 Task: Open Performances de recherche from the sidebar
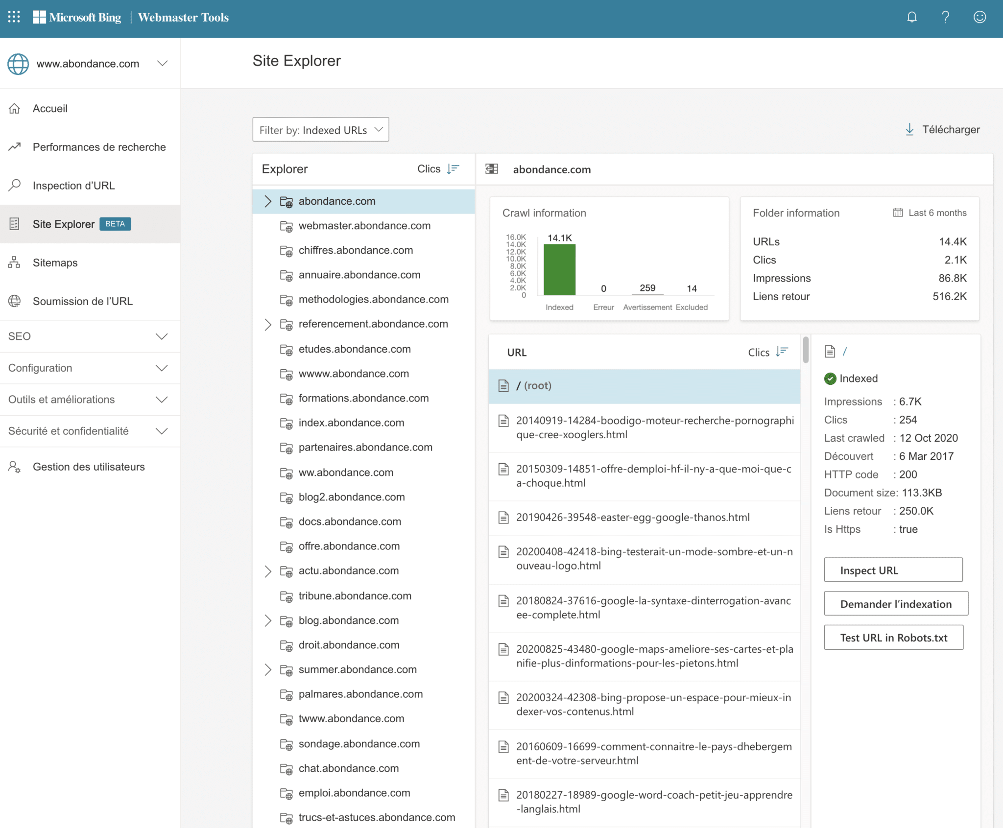tap(98, 147)
